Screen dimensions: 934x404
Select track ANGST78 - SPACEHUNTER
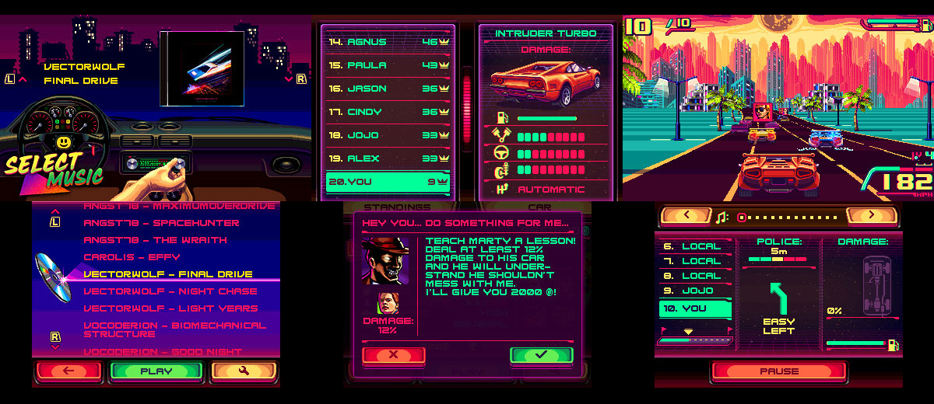[161, 223]
